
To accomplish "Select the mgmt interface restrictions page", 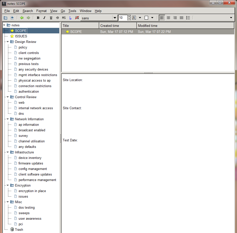I will [38, 75].
